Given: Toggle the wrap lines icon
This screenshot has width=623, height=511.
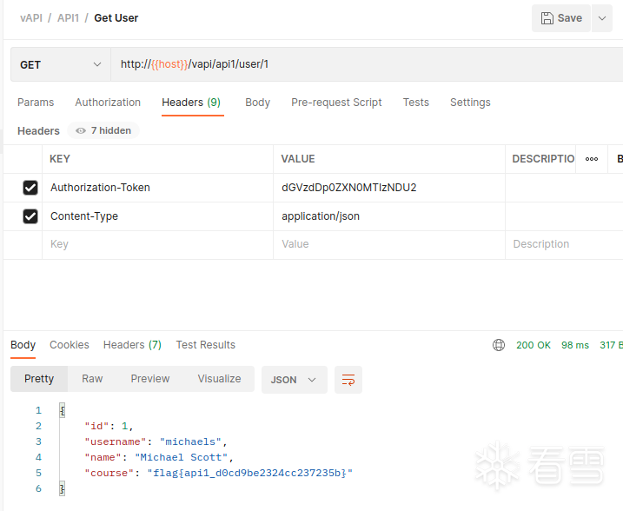Looking at the screenshot, I should coord(348,380).
